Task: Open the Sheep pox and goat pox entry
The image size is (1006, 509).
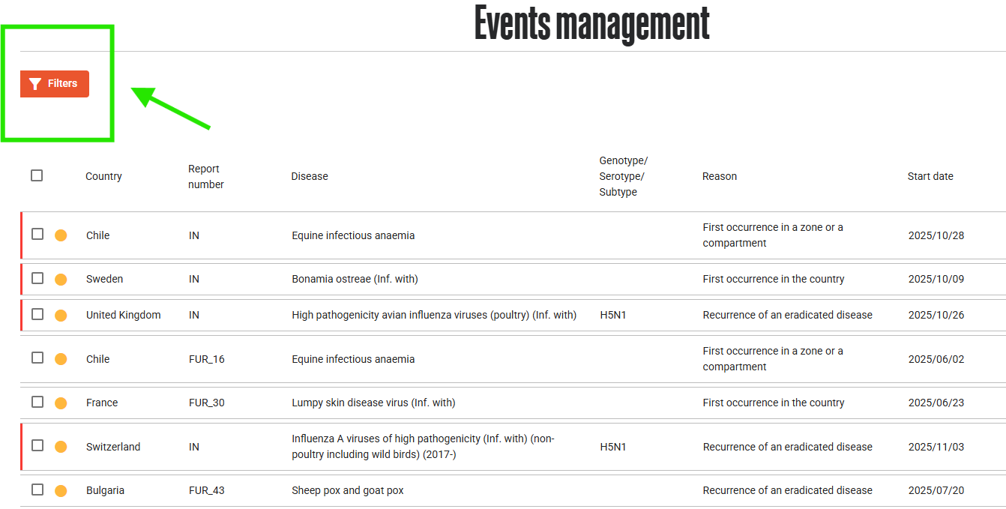Action: coord(347,490)
